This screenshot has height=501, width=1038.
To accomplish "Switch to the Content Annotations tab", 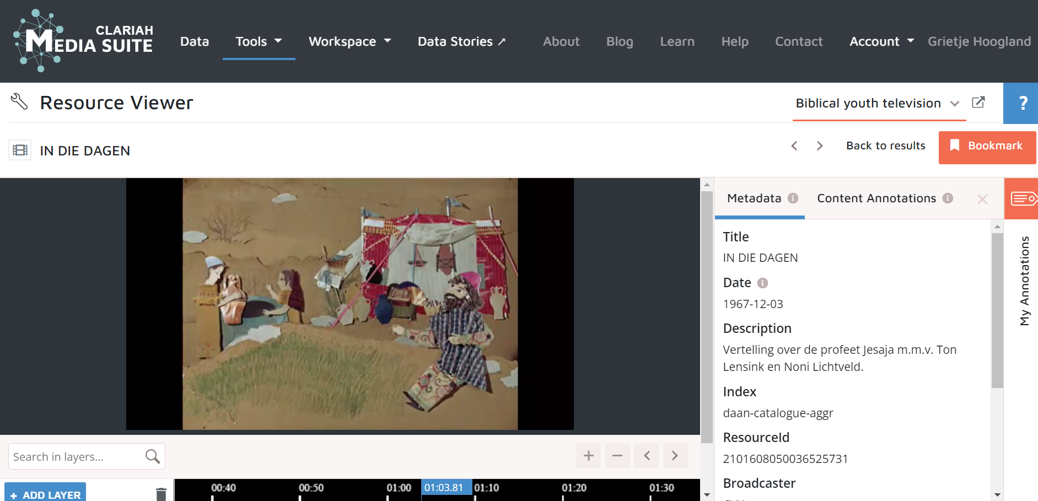I will 876,198.
